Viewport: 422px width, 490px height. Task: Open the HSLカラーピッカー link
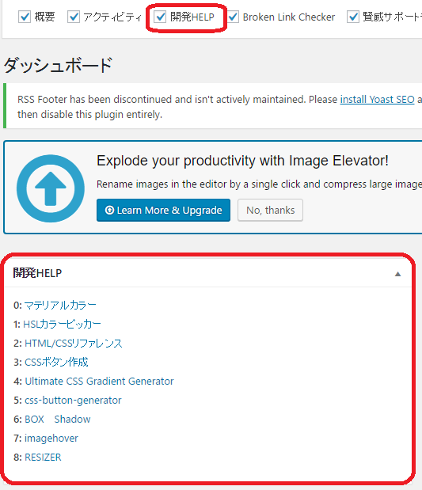coord(63,324)
